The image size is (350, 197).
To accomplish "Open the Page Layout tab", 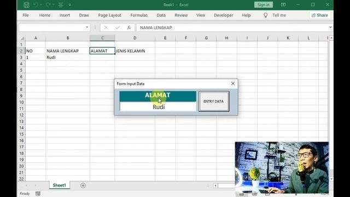I will click(x=109, y=15).
